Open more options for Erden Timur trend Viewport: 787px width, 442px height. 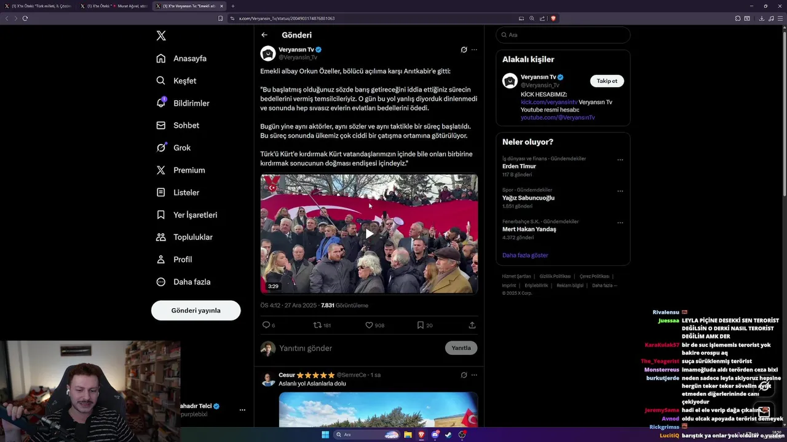(x=620, y=160)
